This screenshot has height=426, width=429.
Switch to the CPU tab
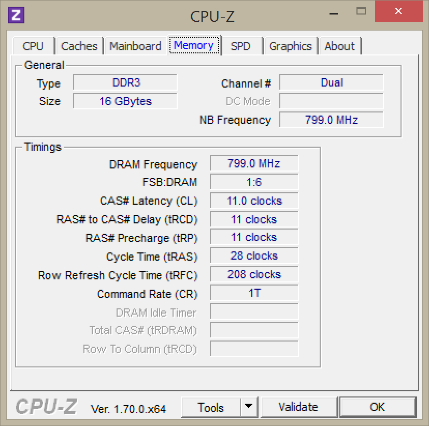click(33, 46)
